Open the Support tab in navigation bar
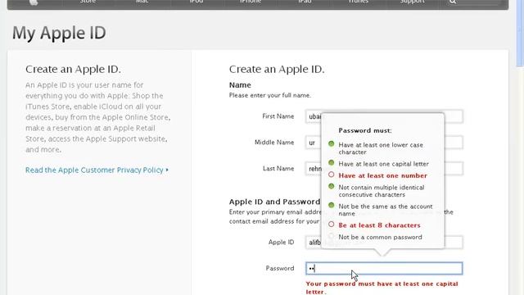 pyautogui.click(x=413, y=2)
